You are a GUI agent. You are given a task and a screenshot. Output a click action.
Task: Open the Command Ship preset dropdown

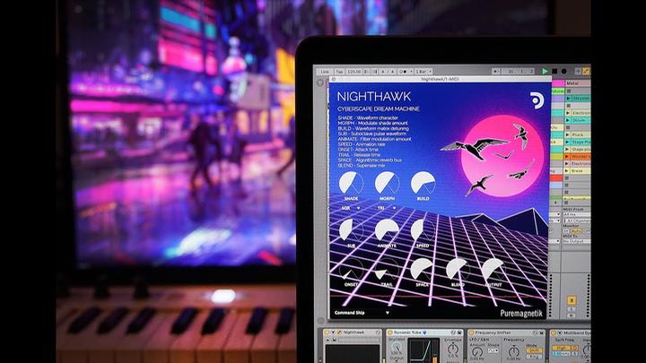tap(362, 313)
